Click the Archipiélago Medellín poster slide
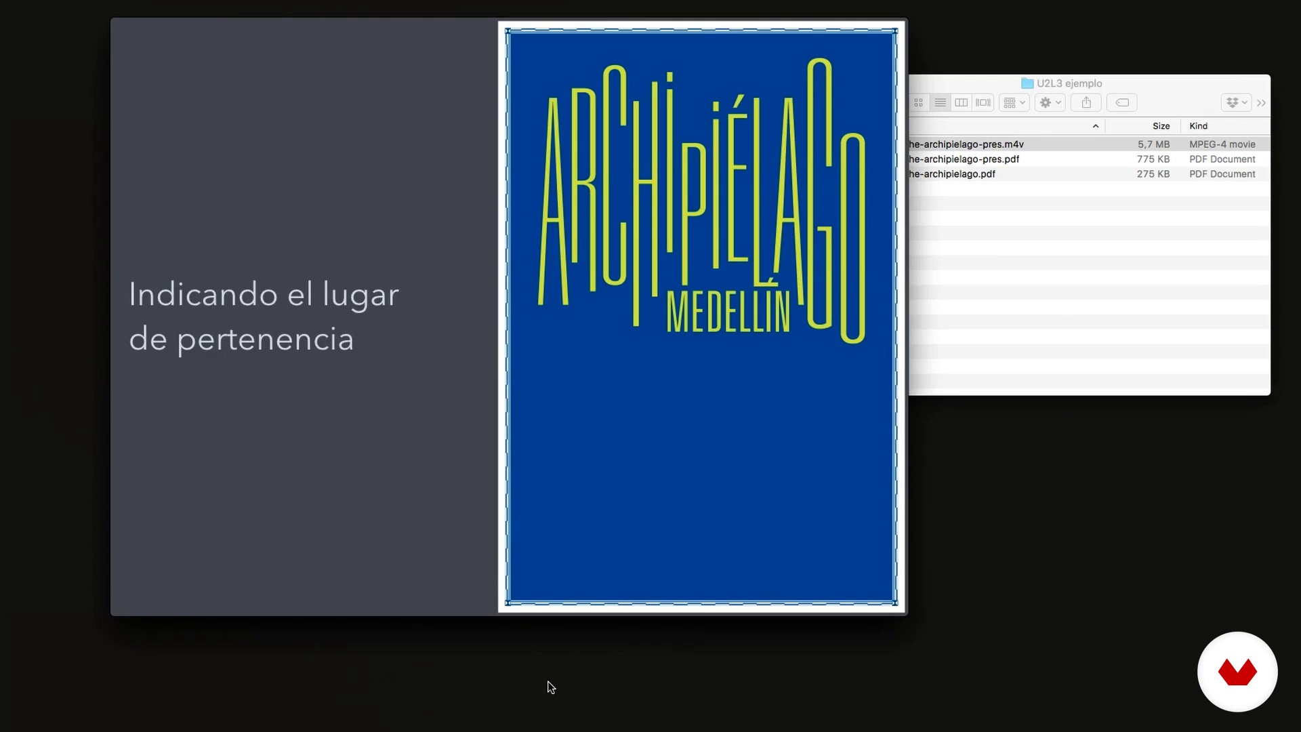1301x732 pixels. (701, 317)
